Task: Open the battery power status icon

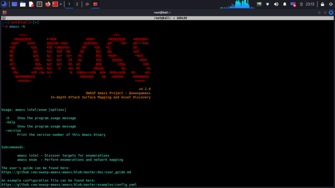Action: click(301, 4)
